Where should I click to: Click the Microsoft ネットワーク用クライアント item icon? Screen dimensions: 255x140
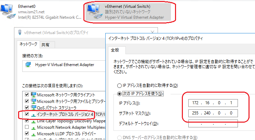pyautogui.click(x=33, y=95)
